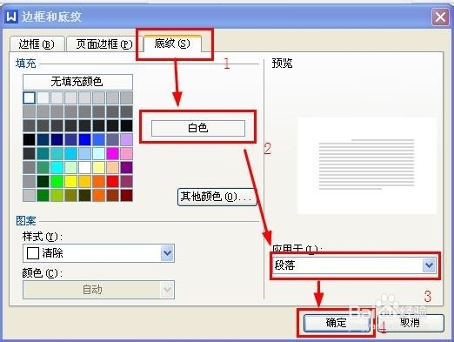Pick the bright yellow fill swatch
Viewport: 454px width, 342px height.
tap(71, 182)
